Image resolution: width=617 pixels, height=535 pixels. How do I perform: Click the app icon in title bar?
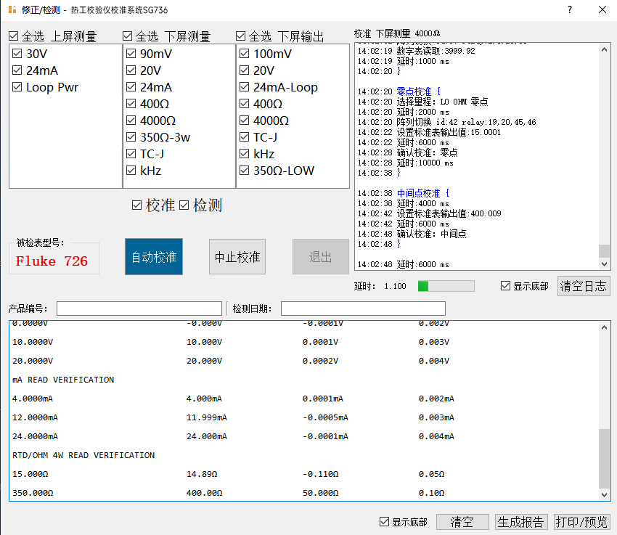[11, 10]
